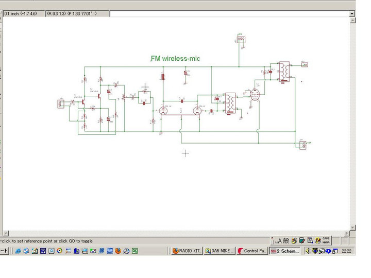
Task: Expand the command line history dropdown
Action: coord(352,13)
